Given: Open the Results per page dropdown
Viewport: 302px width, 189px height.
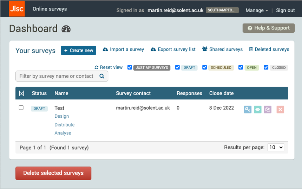Looking at the screenshot, I should (x=276, y=148).
